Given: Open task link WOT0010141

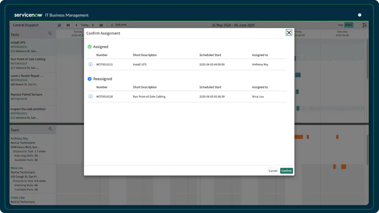Looking at the screenshot, I should coord(19,114).
